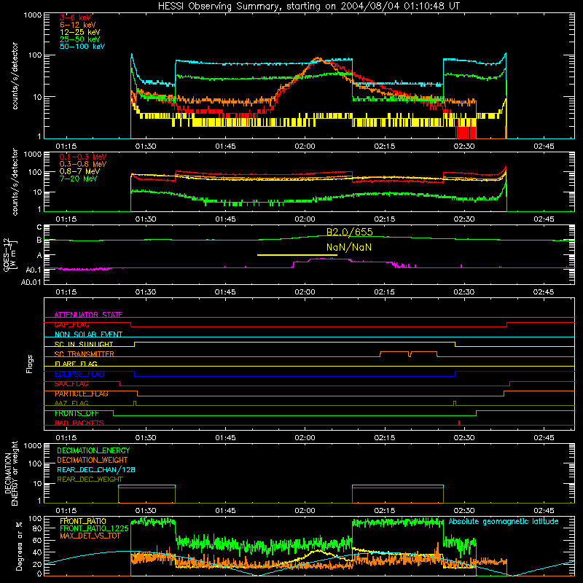Pick the 50-100 keV legend label

click(82, 47)
